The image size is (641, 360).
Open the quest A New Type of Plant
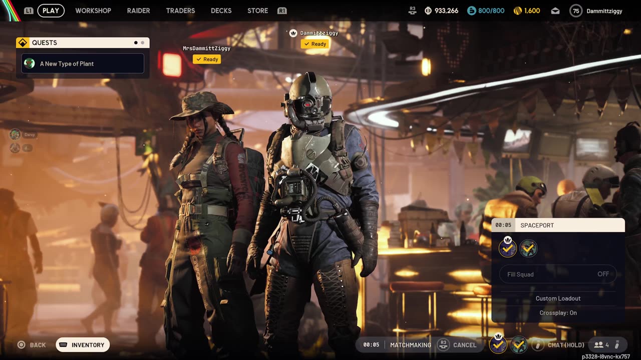coord(83,63)
